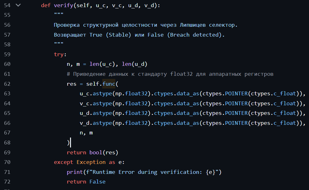The width and height of the screenshot is (309, 190).
Task: Click v_c.astype call on line 64
Action: [96, 103]
